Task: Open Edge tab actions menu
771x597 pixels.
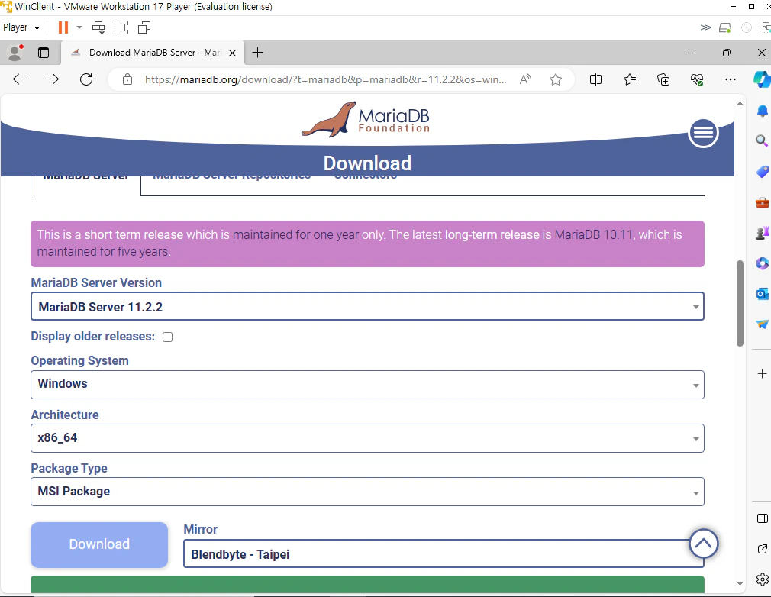Action: coord(44,53)
